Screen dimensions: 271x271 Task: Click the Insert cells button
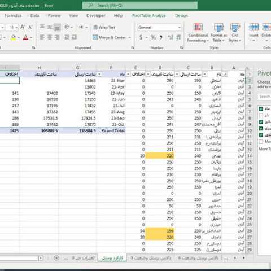point(253,33)
